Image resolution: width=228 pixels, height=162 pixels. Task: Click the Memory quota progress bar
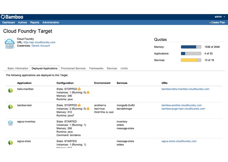[191, 47]
